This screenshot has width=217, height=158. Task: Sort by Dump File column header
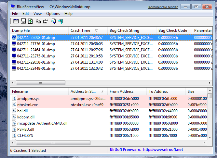[x=39, y=30]
